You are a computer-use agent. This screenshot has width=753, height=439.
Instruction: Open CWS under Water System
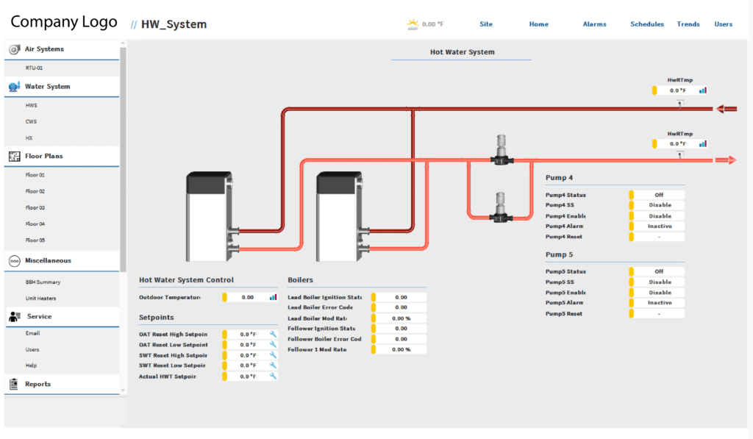[31, 121]
